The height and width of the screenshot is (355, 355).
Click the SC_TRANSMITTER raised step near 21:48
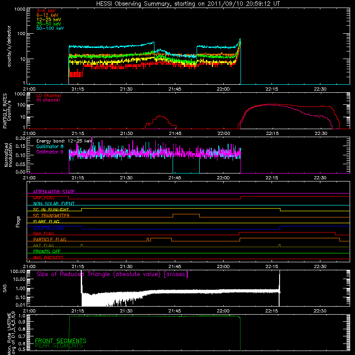(186, 214)
